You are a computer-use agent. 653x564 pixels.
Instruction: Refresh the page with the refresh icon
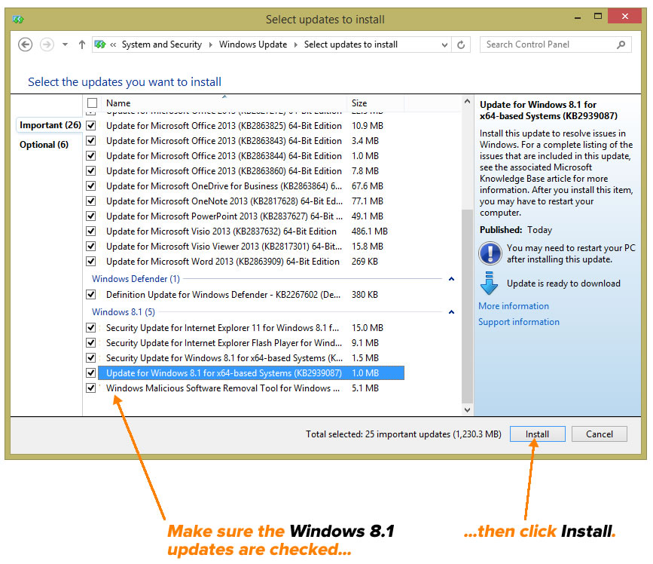click(461, 44)
